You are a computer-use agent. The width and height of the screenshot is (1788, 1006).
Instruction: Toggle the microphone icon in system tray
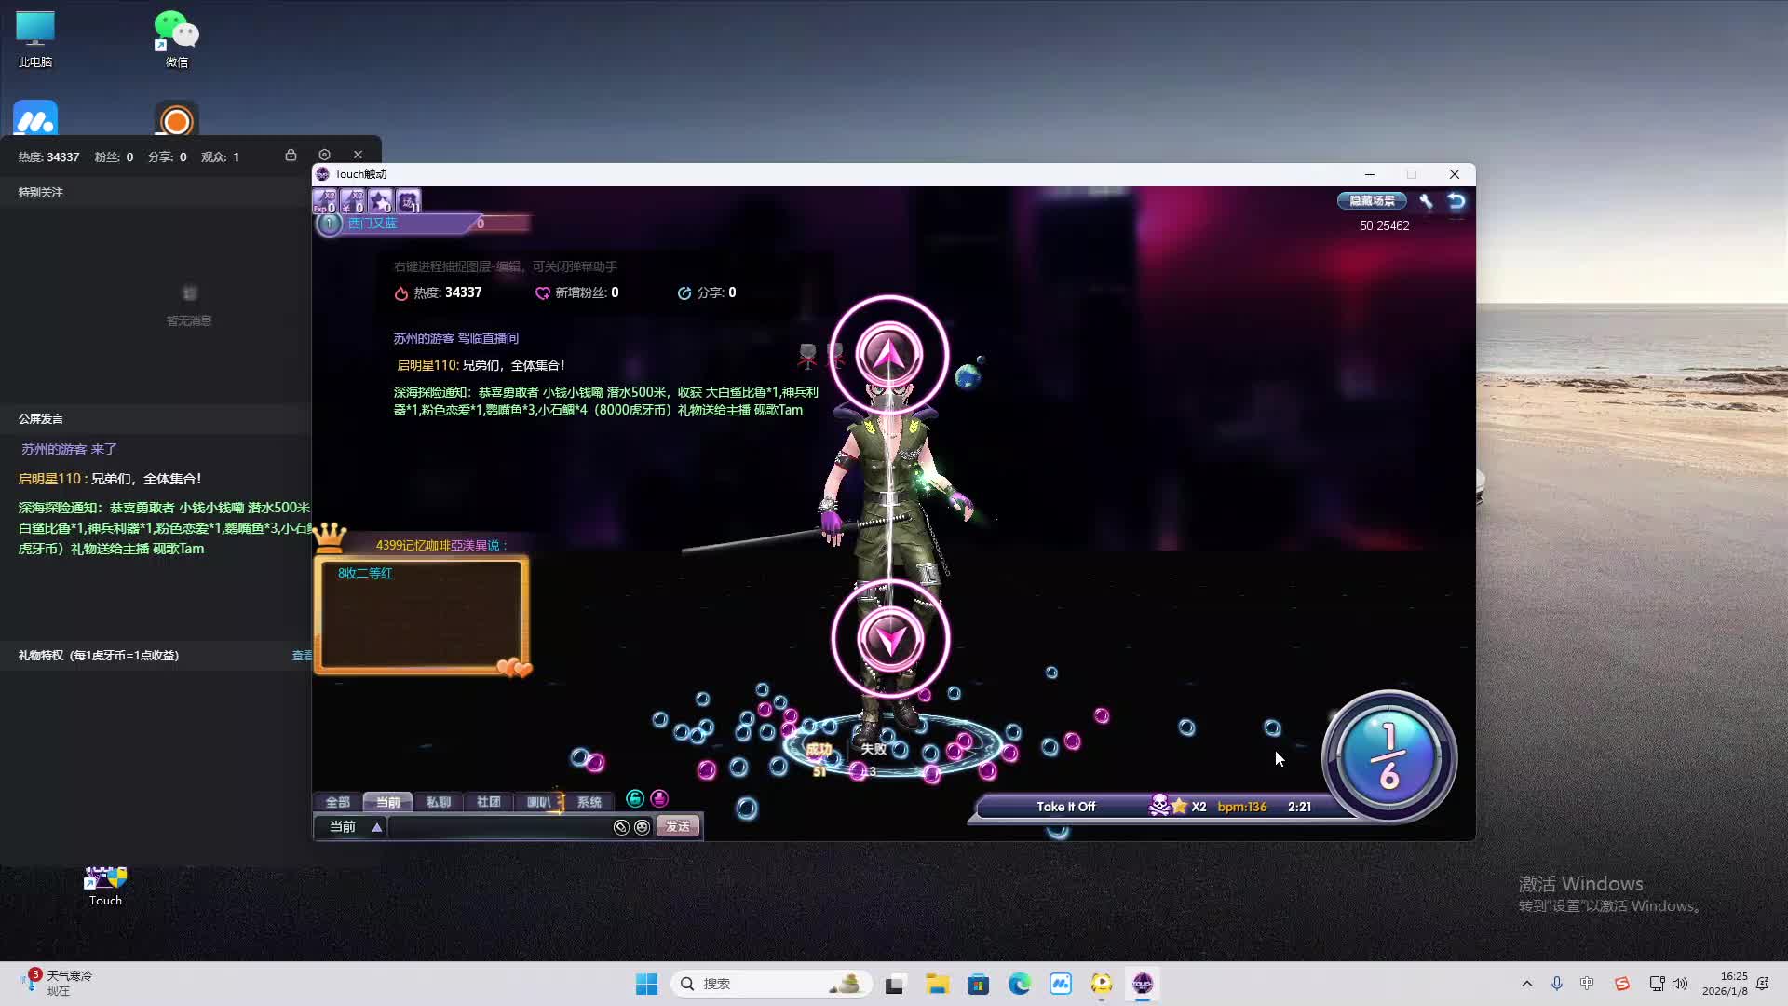click(1556, 984)
